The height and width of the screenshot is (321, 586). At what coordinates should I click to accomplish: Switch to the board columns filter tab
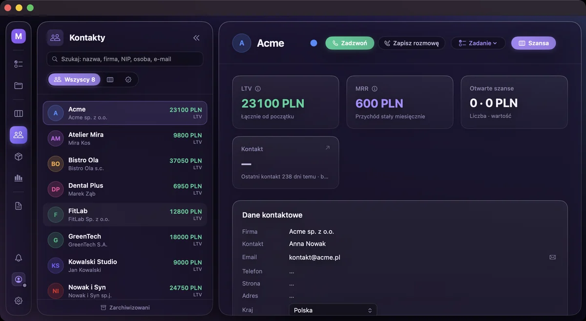[x=110, y=80]
